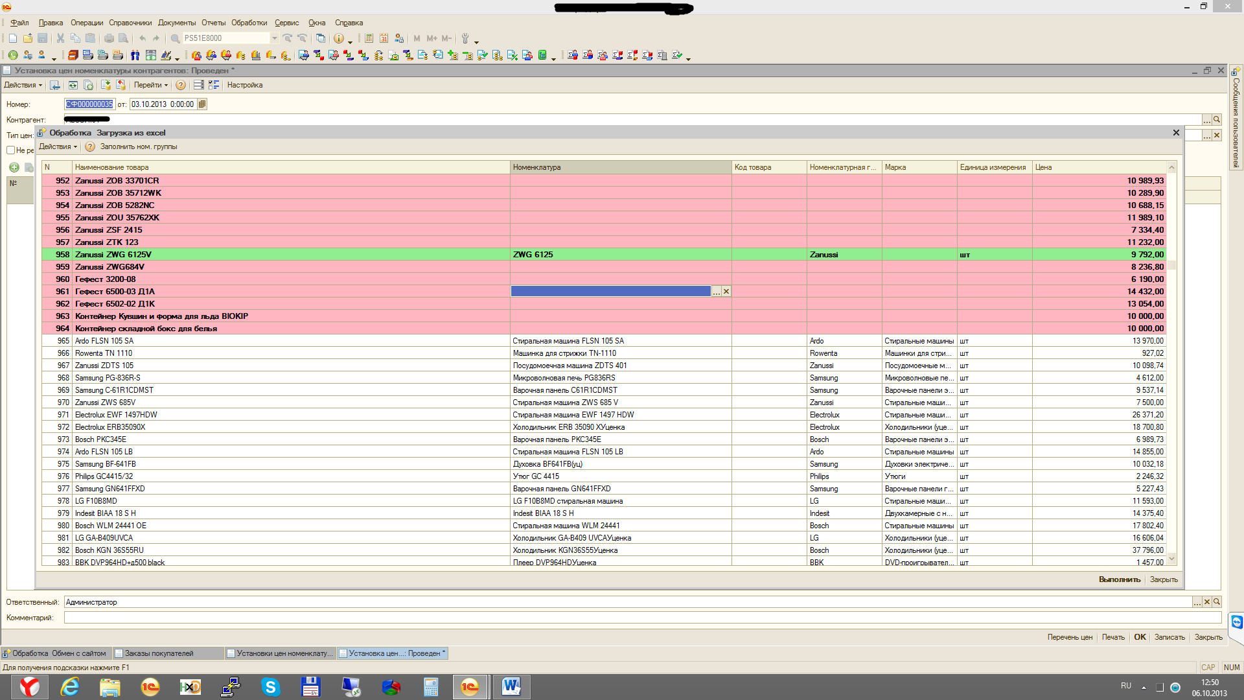Toggle the 'Не ре...' checkbox
1244x700 pixels.
pos(11,150)
